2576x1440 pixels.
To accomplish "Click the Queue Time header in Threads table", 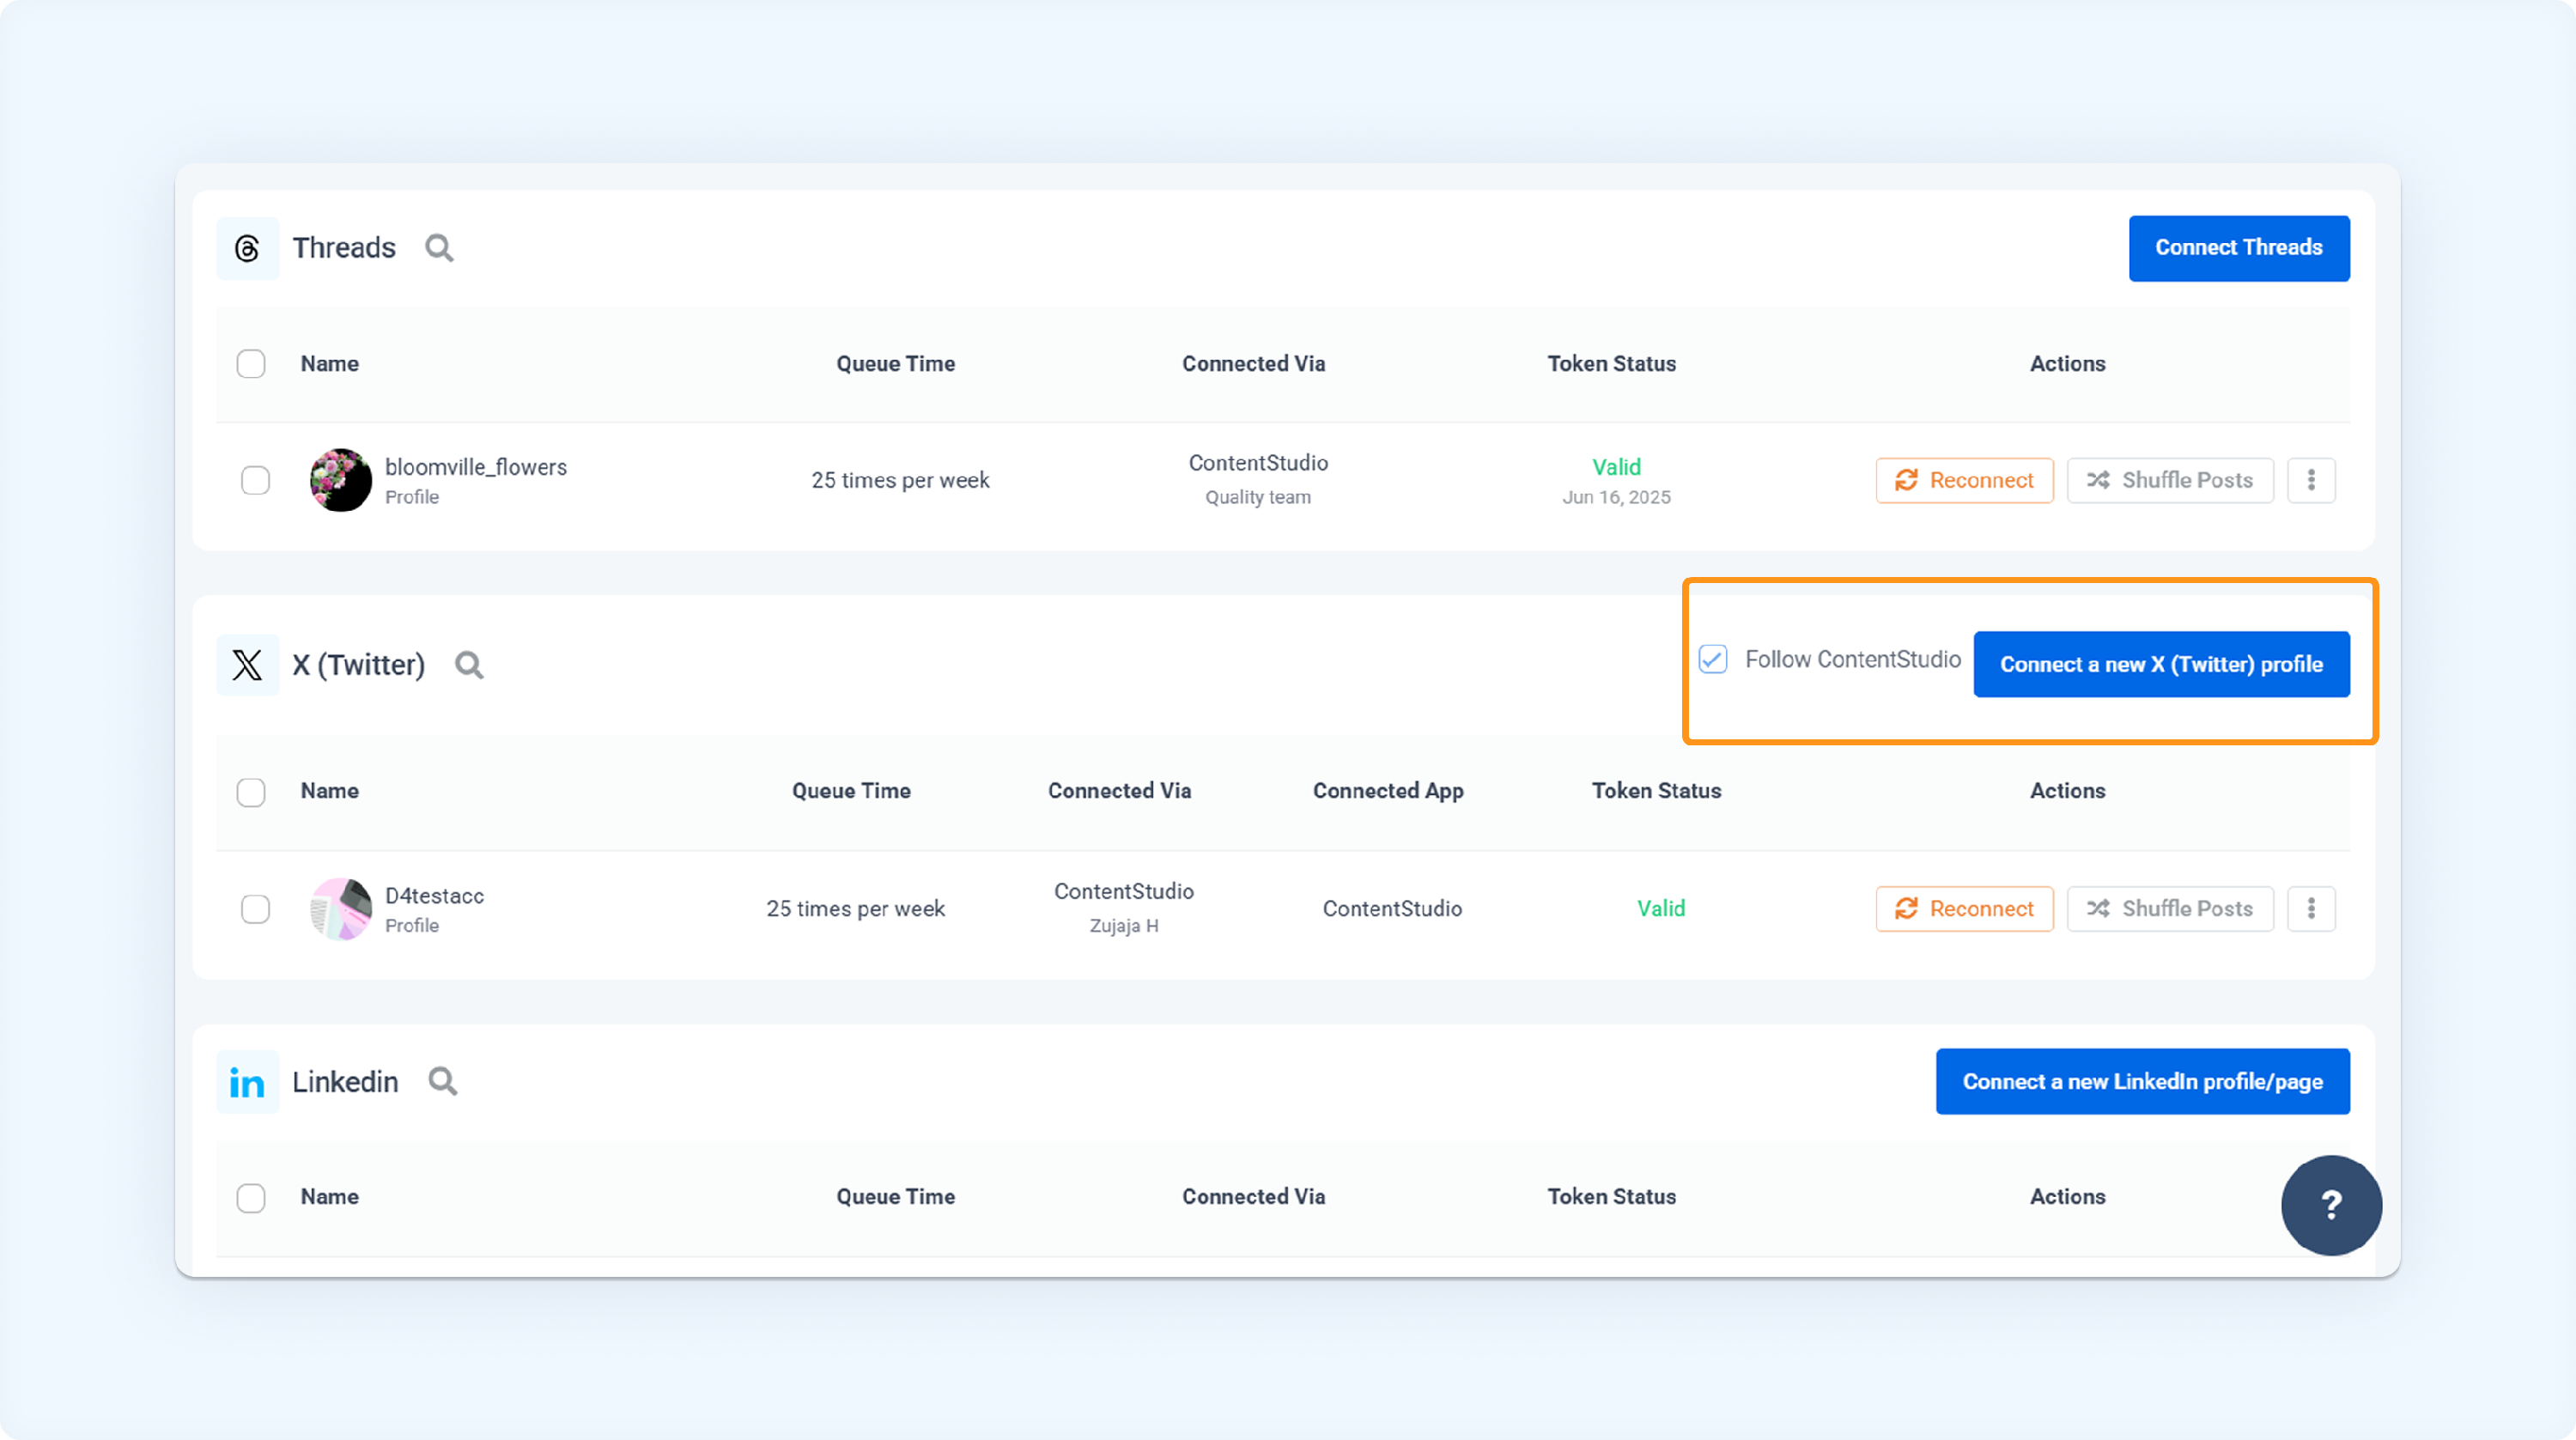I will pyautogui.click(x=896, y=364).
